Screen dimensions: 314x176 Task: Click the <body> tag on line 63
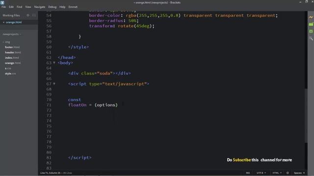65,63
